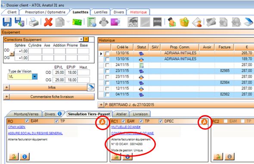The image size is (254, 164).
Task: Click the person button at bottom of RC2 panel
Action: (x=218, y=156)
